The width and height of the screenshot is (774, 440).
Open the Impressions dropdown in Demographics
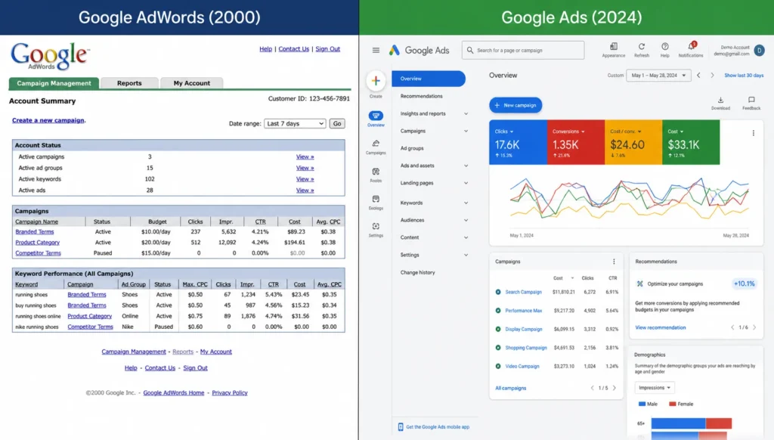655,388
